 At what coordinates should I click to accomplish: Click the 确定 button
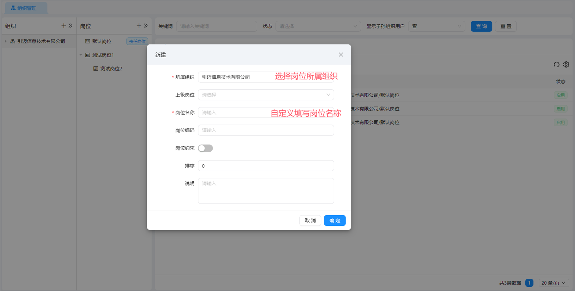point(334,220)
